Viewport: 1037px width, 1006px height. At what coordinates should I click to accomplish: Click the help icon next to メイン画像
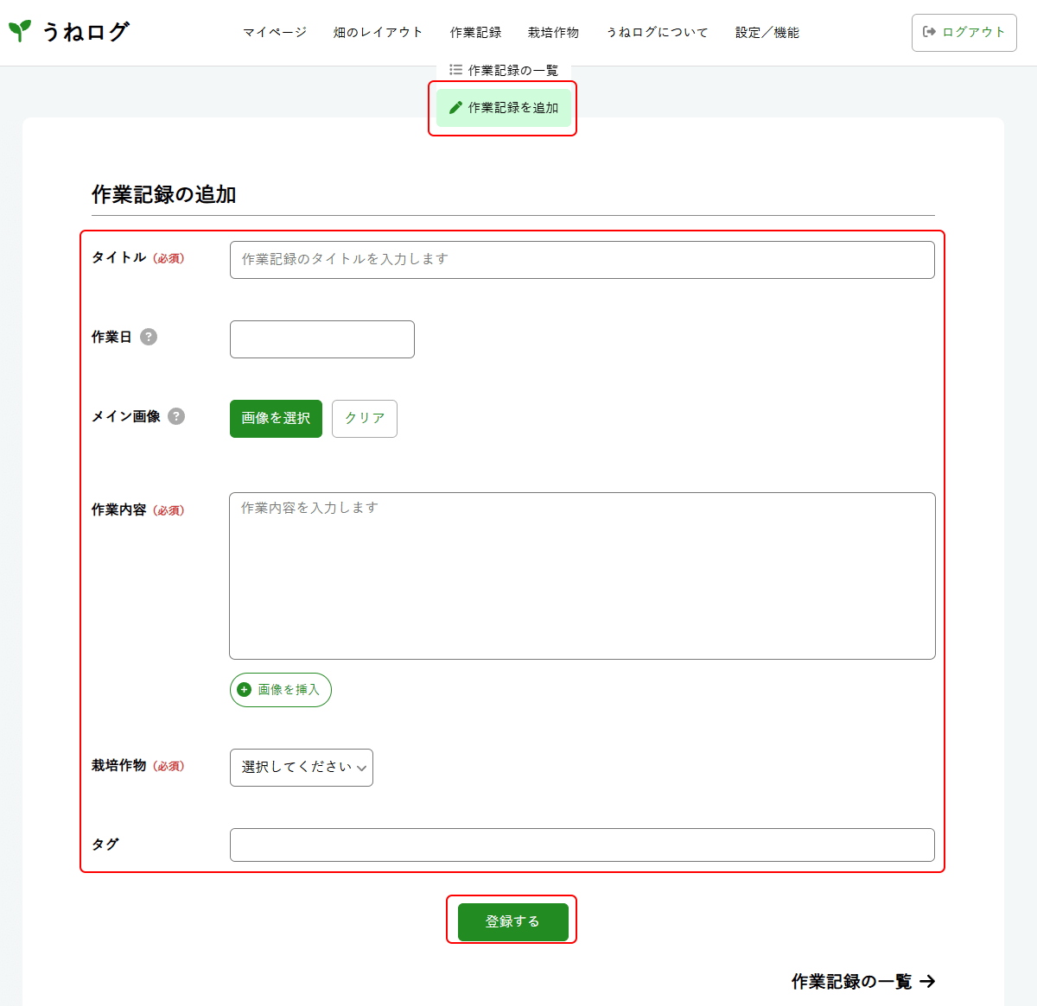[176, 416]
